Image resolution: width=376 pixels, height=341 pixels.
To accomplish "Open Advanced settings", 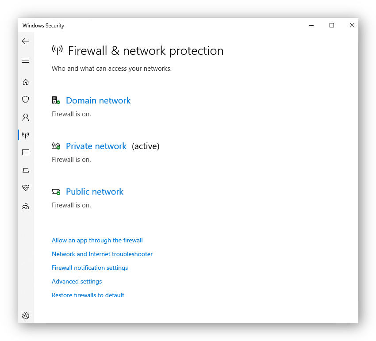I will [77, 281].
